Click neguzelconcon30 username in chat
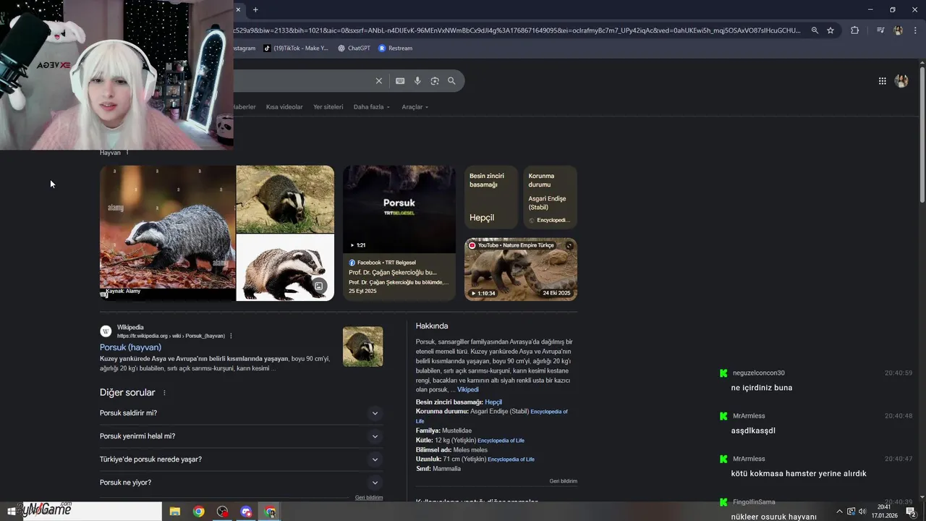This screenshot has width=926, height=521. (758, 373)
